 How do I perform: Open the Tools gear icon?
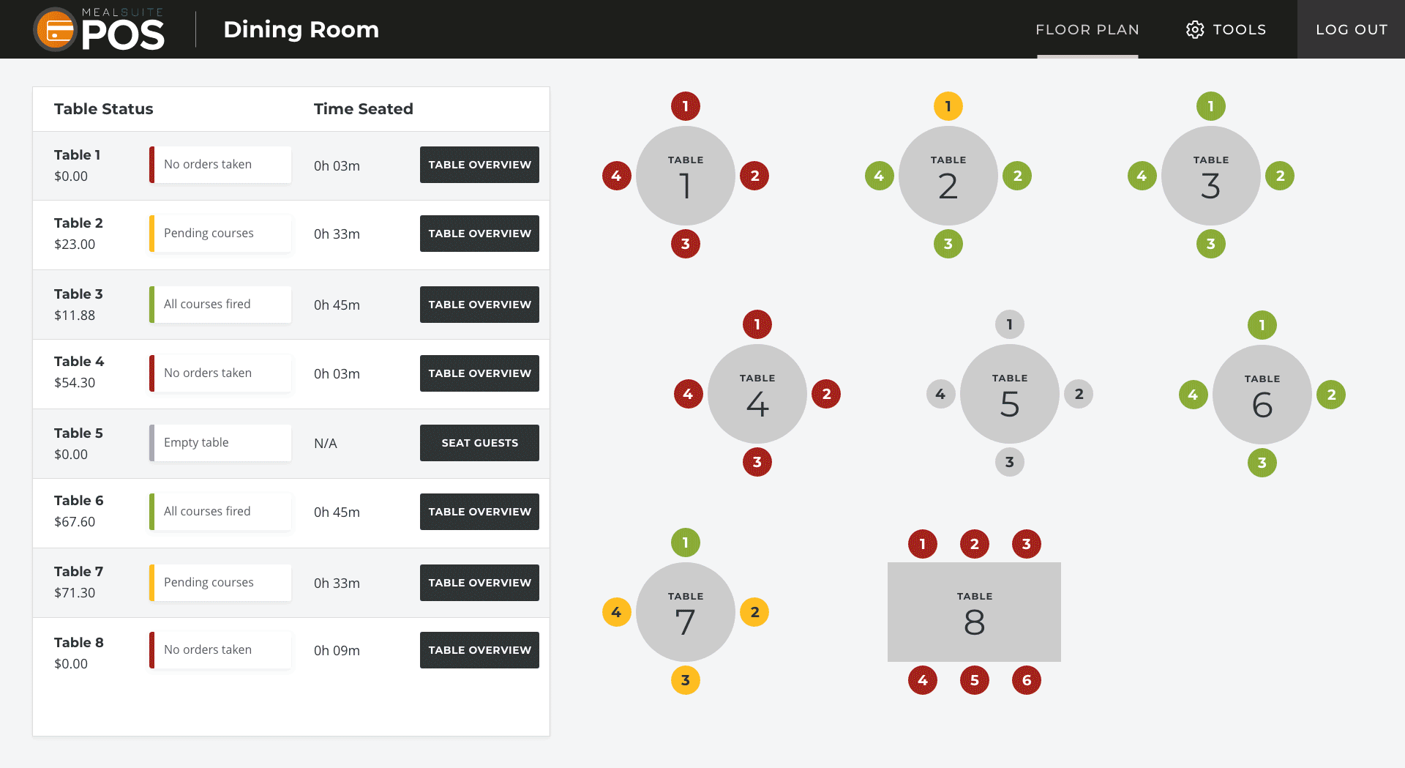[1196, 29]
